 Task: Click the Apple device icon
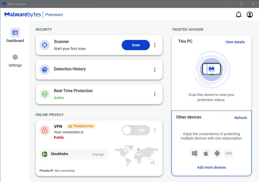(x=206, y=154)
